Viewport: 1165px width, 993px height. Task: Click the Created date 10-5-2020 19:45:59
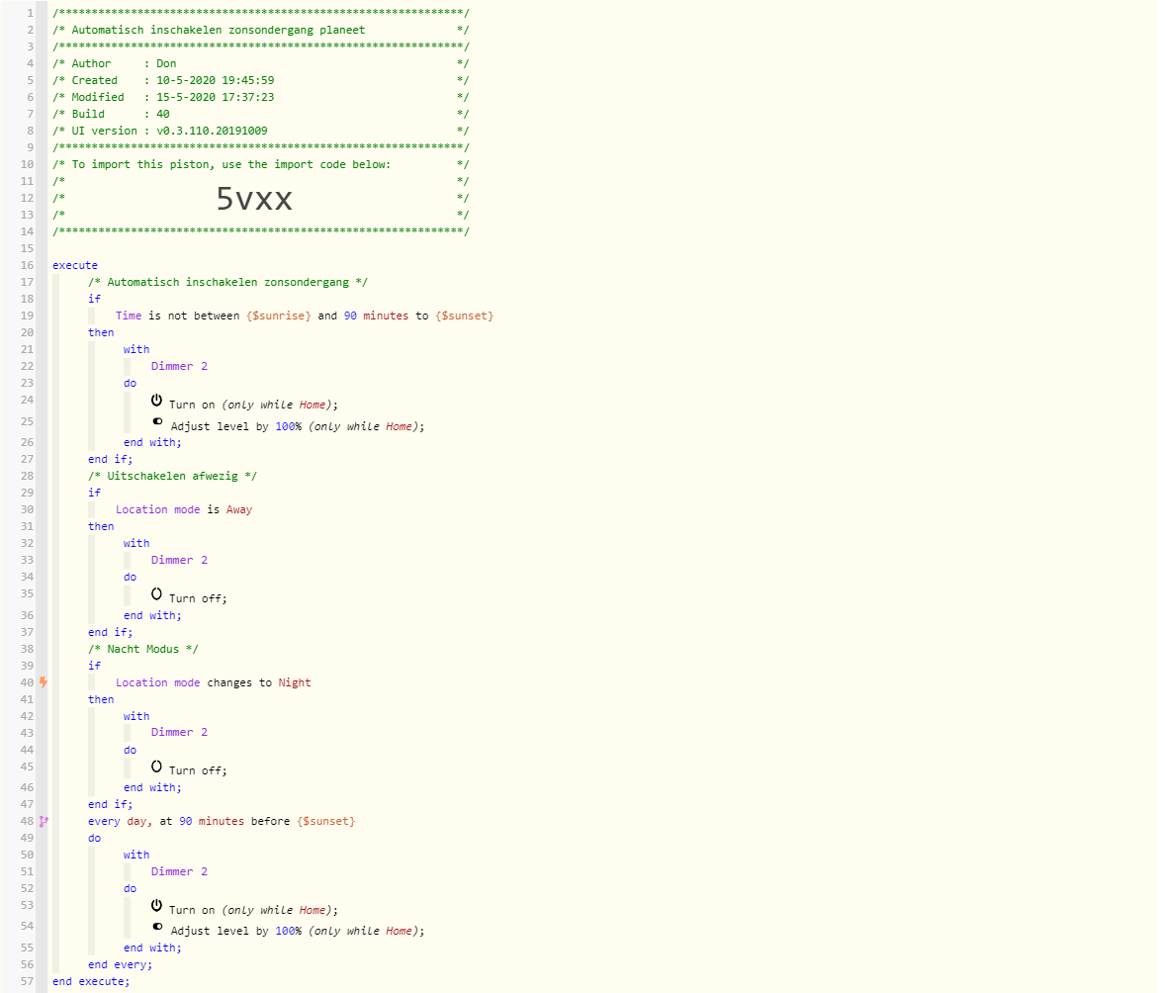[x=215, y=80]
